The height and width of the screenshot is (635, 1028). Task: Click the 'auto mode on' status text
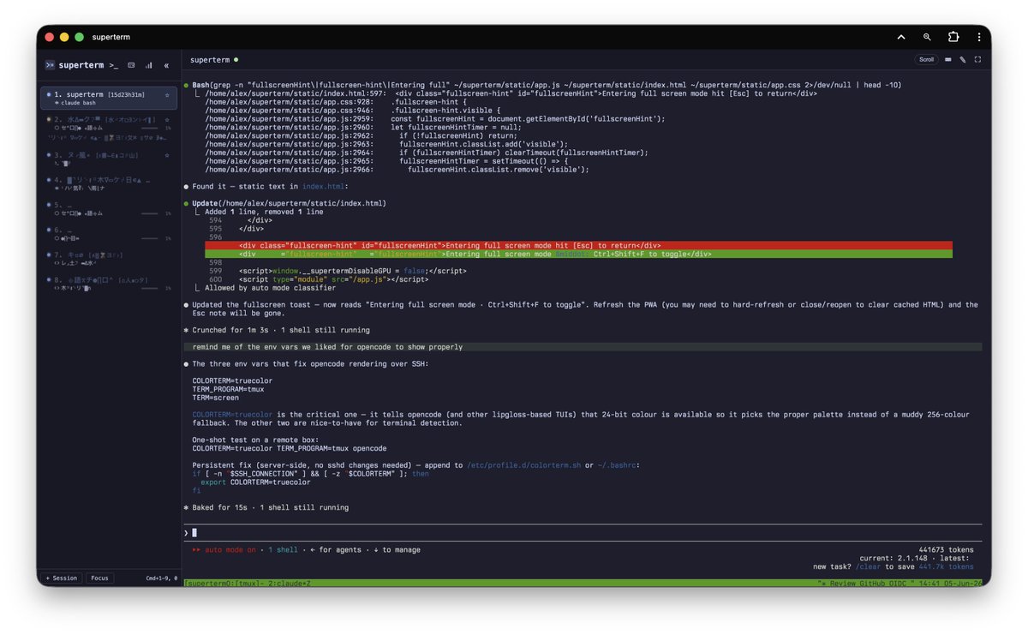[x=230, y=550]
